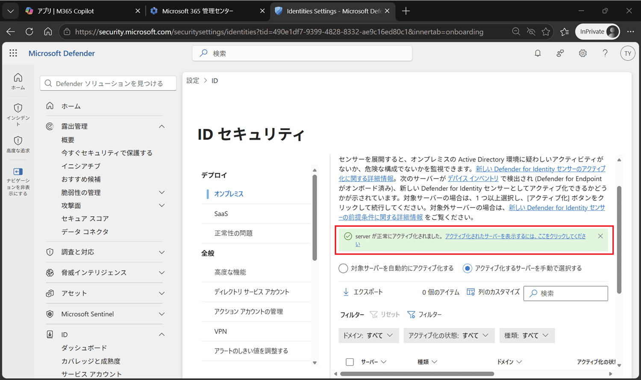Screen dimensions: 641x380
Task: Reload the page with browser refresh
Action: coord(29,32)
